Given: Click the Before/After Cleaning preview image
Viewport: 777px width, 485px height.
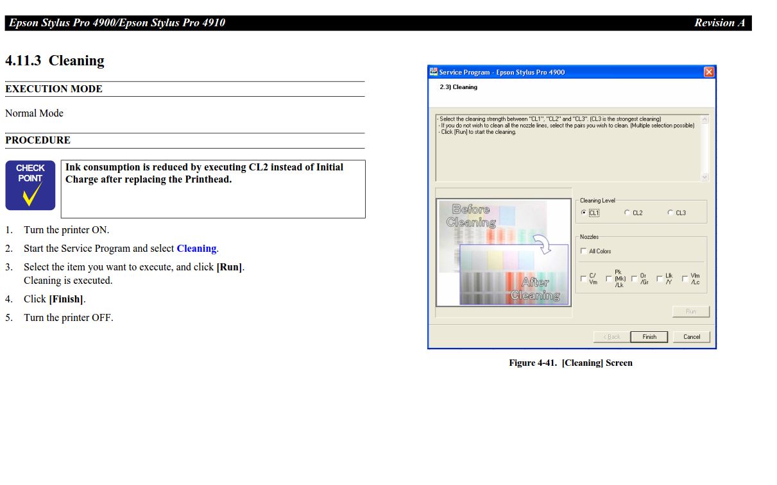Looking at the screenshot, I should 503,252.
